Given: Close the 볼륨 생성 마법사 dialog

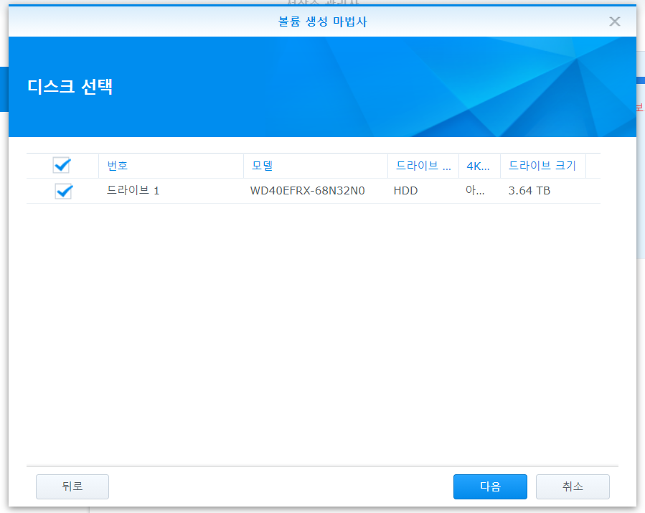Looking at the screenshot, I should [615, 22].
